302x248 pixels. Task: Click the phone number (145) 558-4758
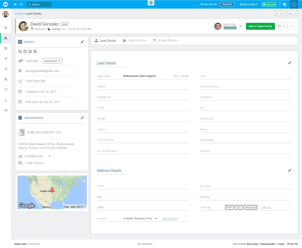click(x=35, y=81)
